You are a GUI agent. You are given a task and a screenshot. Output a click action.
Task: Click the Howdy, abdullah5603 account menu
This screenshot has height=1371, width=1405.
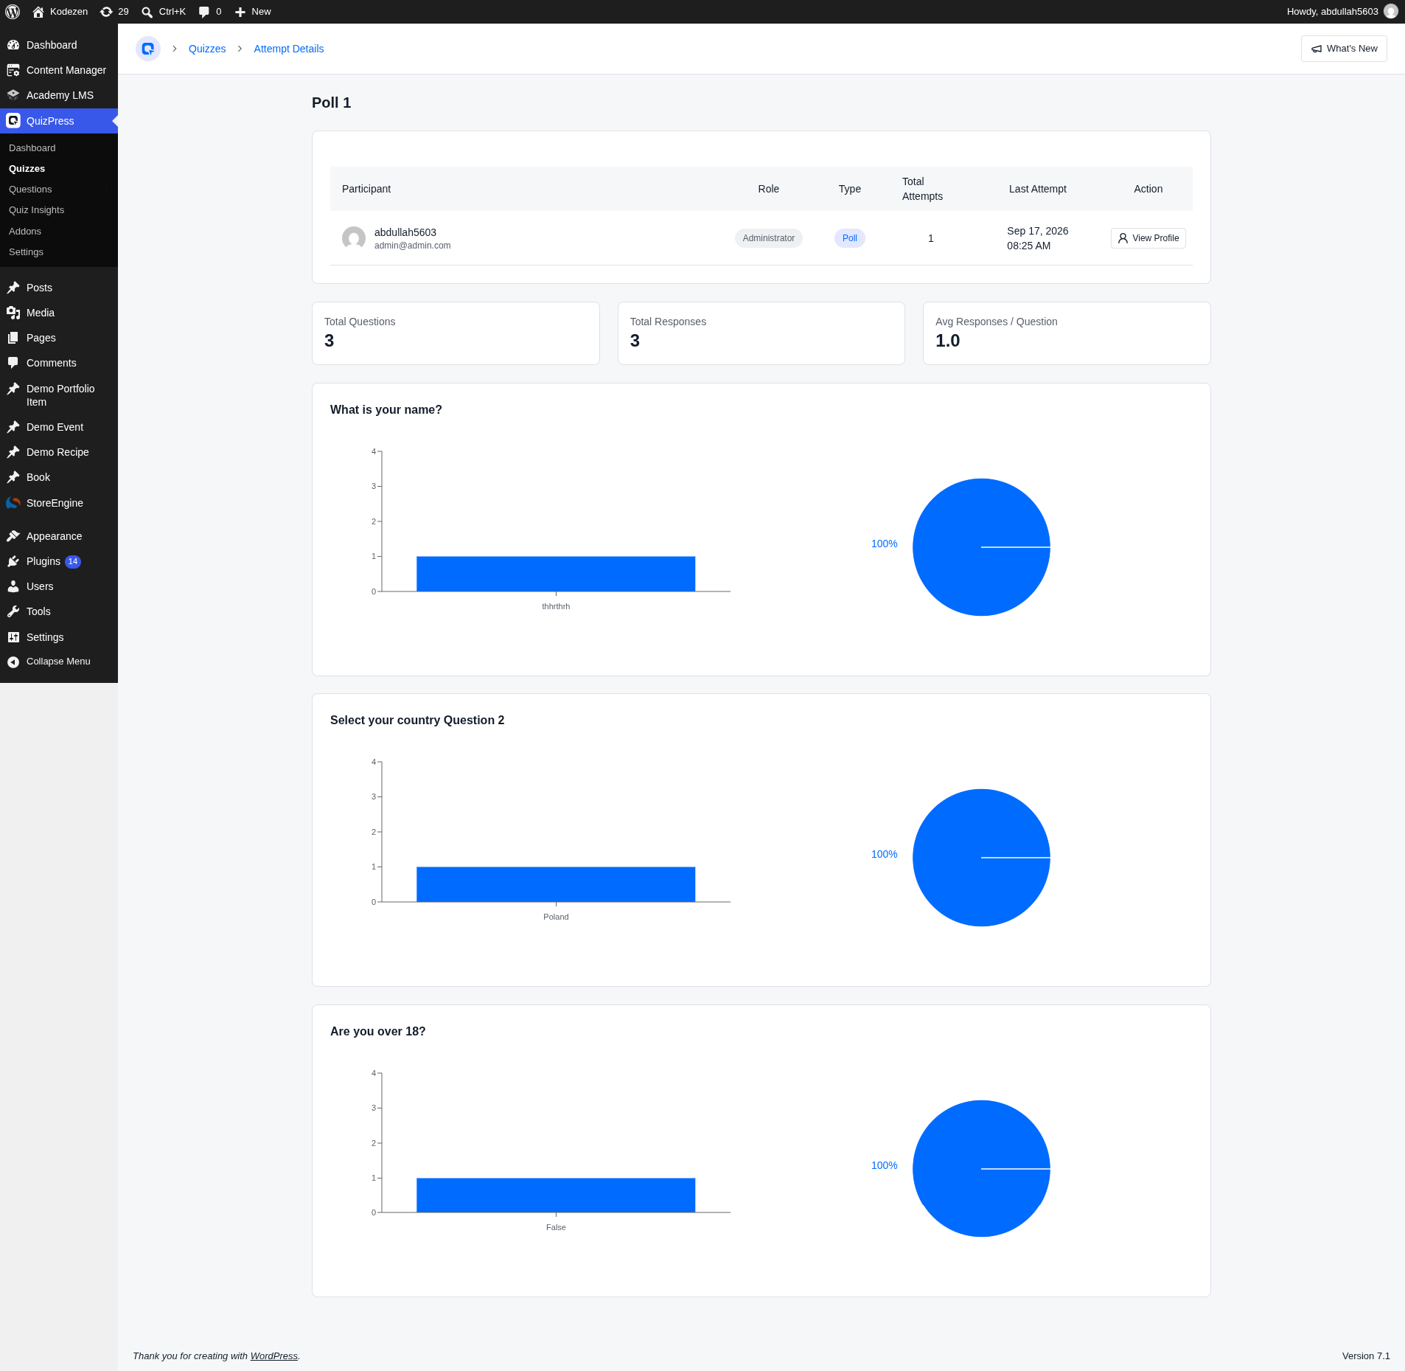1342,12
